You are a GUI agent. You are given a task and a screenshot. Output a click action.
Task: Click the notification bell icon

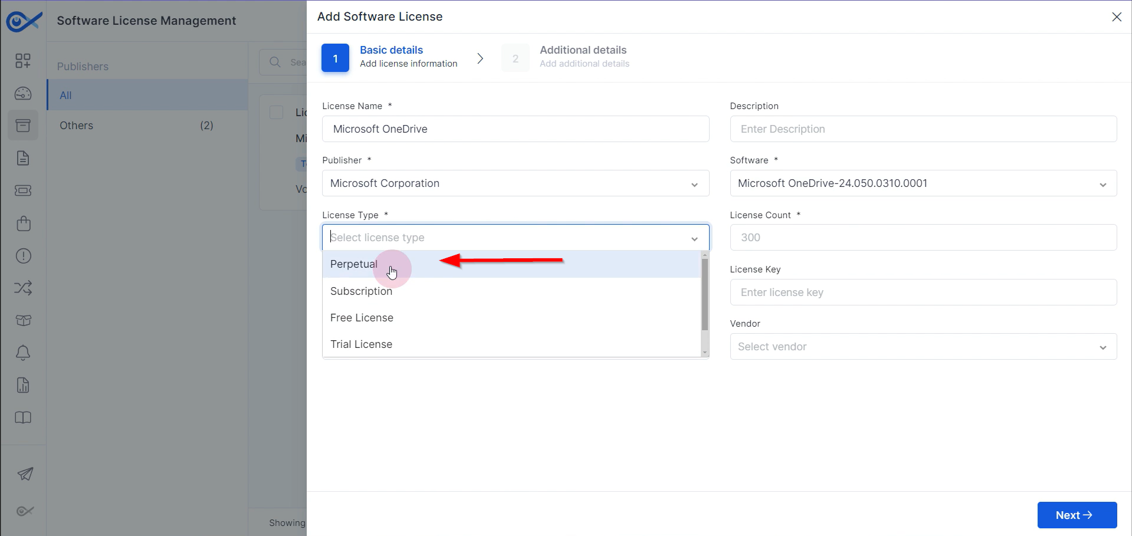[23, 353]
